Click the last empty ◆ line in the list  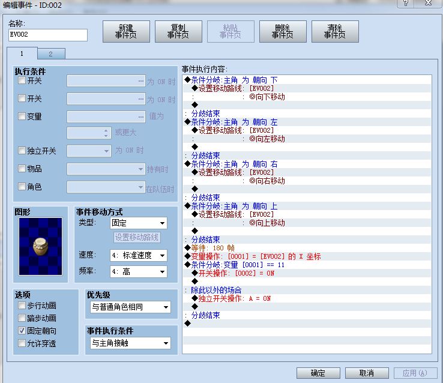pyautogui.click(x=307, y=324)
